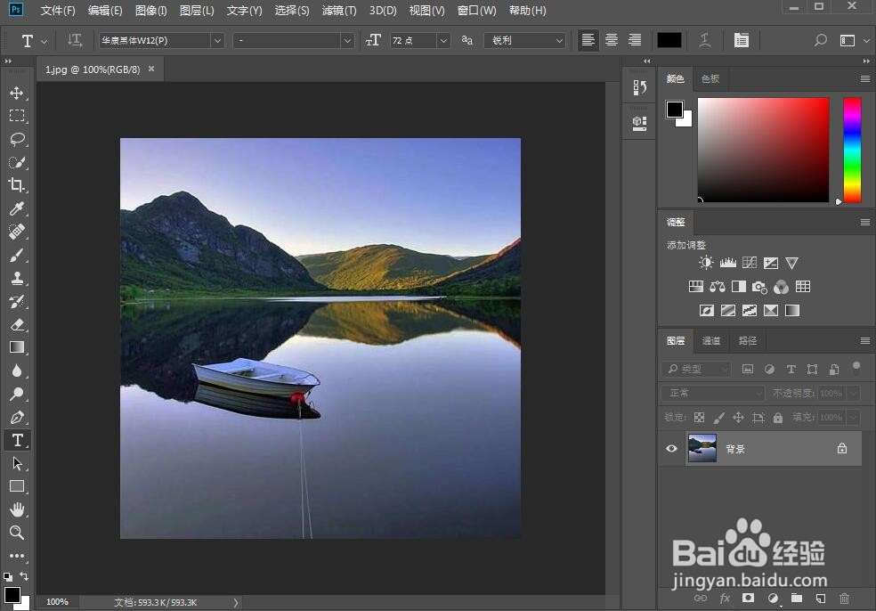Switch to the 路径 tab

click(x=747, y=340)
